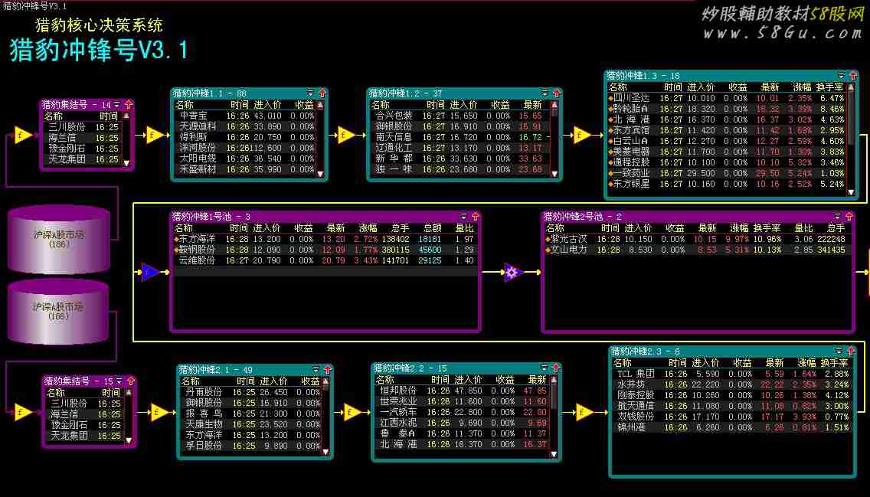Select the 洋河股份 row in 猎豹冲锋1.1
The height and width of the screenshot is (497, 870).
pos(244,148)
